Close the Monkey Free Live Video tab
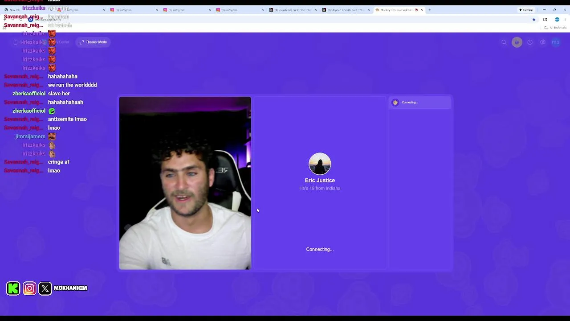This screenshot has width=570, height=321. coord(422,10)
